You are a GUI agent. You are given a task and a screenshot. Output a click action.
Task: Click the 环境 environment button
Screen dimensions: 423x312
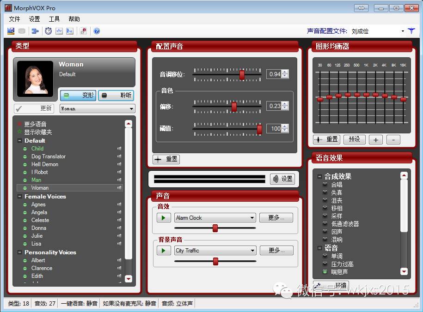[x=331, y=285]
